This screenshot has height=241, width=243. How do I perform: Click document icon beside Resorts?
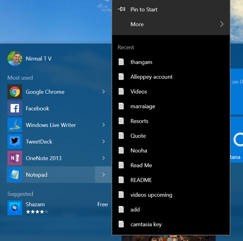(x=121, y=121)
